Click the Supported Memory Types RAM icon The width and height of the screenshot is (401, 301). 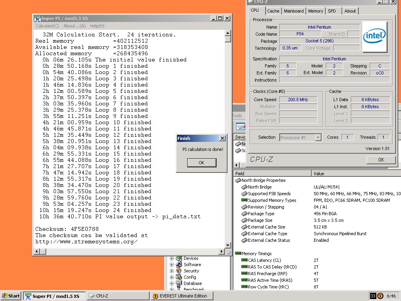click(244, 200)
